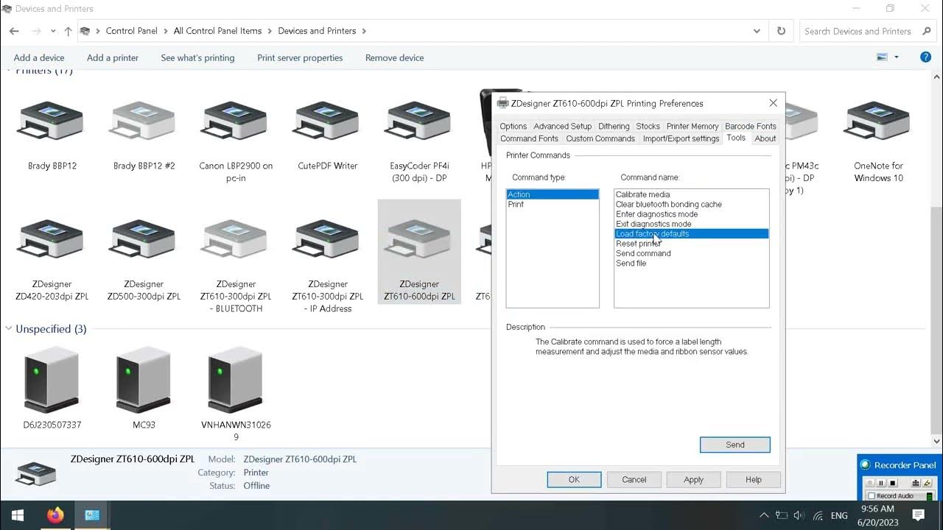Stop recording in Recorder Panel
The height and width of the screenshot is (530, 943).
point(893,483)
